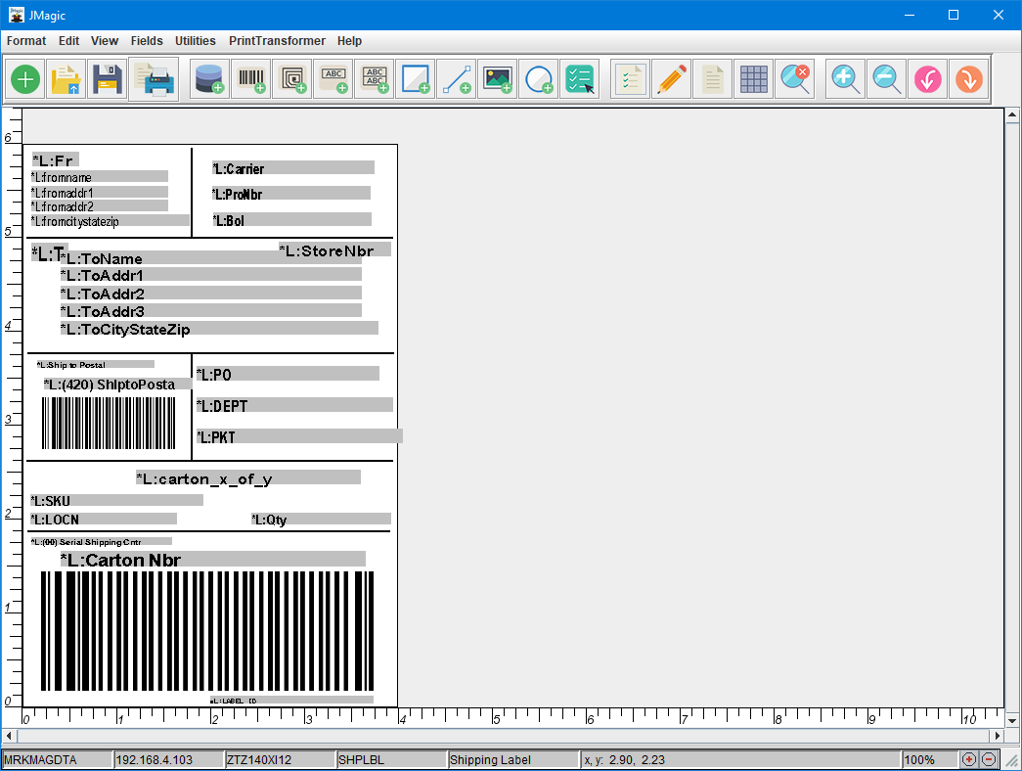1022x771 pixels.
Task: Click the red plus zoom button in status bar
Action: coord(968,759)
